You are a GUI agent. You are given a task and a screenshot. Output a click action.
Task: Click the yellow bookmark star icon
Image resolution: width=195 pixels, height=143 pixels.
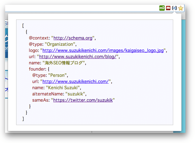point(181,8)
